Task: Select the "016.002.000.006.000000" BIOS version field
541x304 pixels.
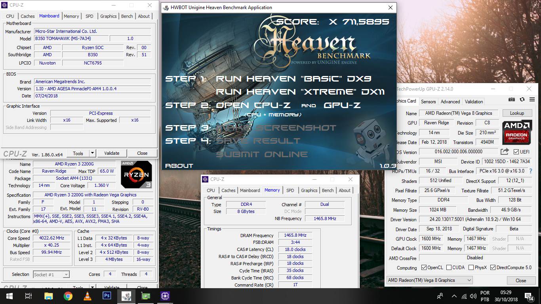Action: (x=458, y=152)
